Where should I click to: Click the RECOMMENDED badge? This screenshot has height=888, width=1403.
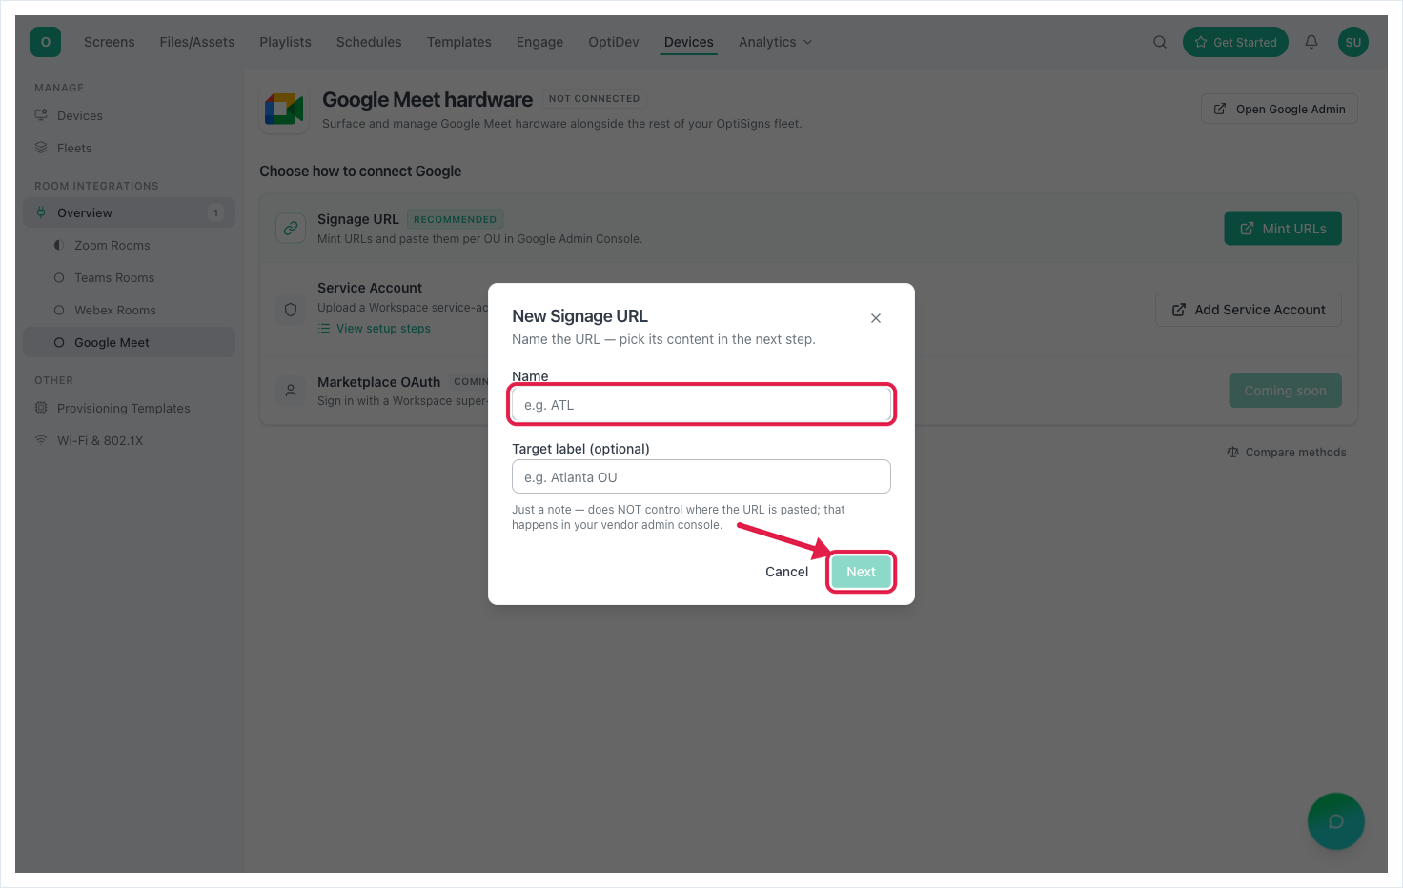[x=456, y=219]
